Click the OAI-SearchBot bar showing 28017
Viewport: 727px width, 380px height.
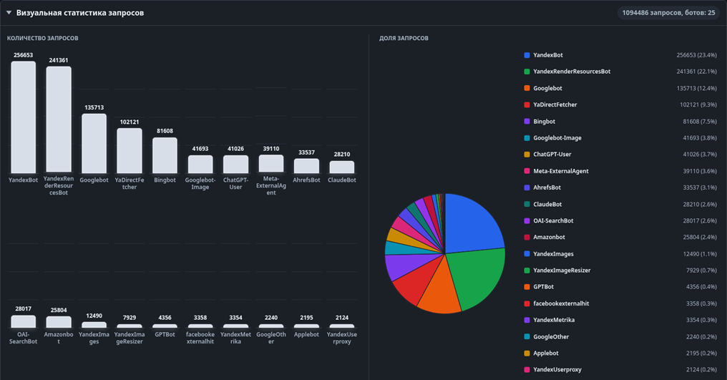coord(23,321)
